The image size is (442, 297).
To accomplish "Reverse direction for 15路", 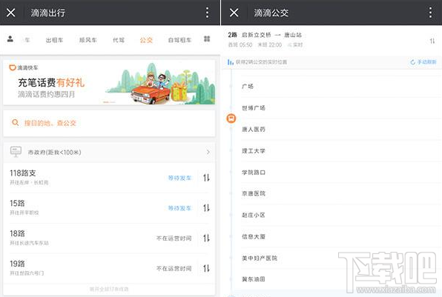I will tap(206, 208).
